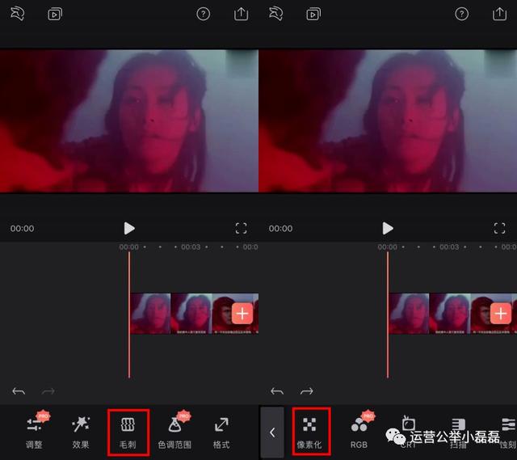
Task: Collapse effects list with back chevron
Action: pos(272,433)
